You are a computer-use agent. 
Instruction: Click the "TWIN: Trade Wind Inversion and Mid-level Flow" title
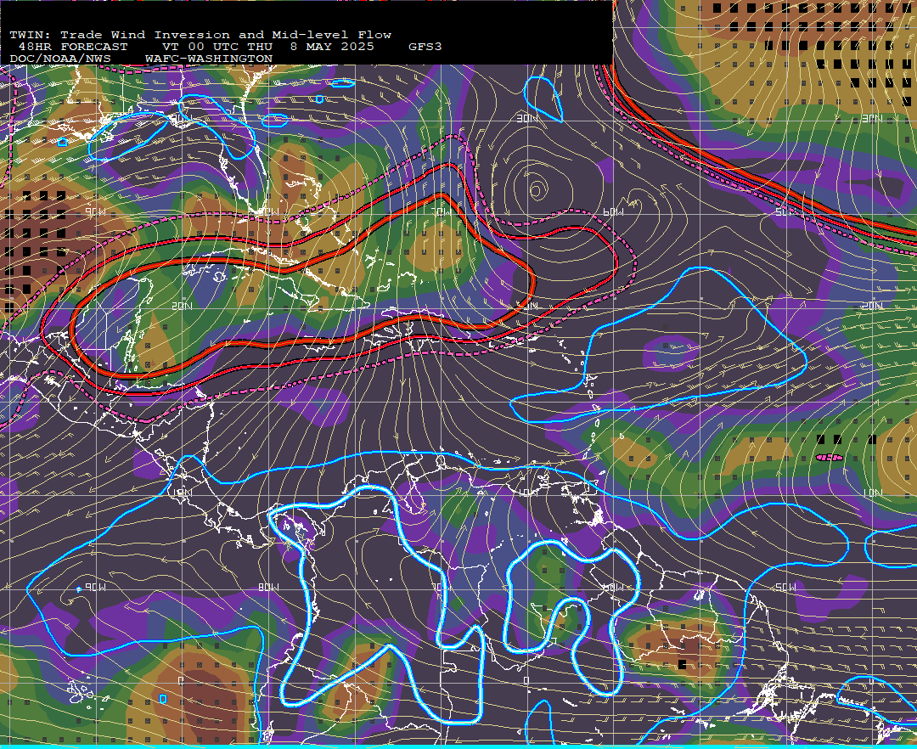click(x=200, y=35)
